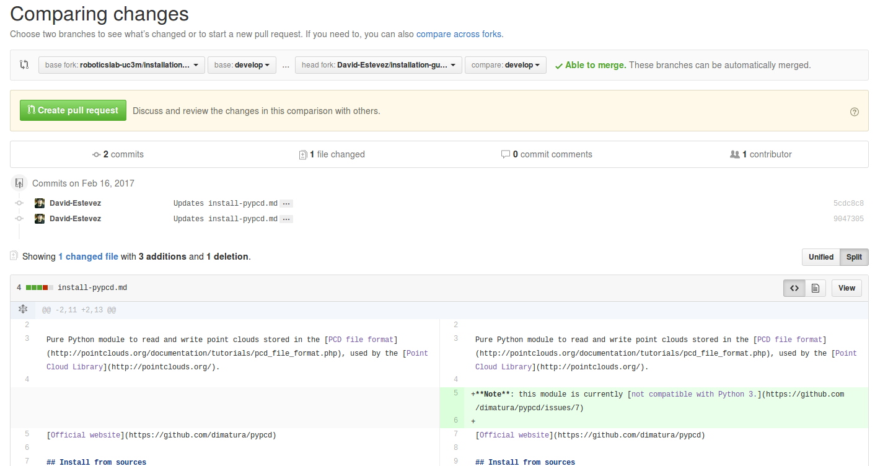
Task: Open commit hash 5cdc8c8
Action: (848, 203)
